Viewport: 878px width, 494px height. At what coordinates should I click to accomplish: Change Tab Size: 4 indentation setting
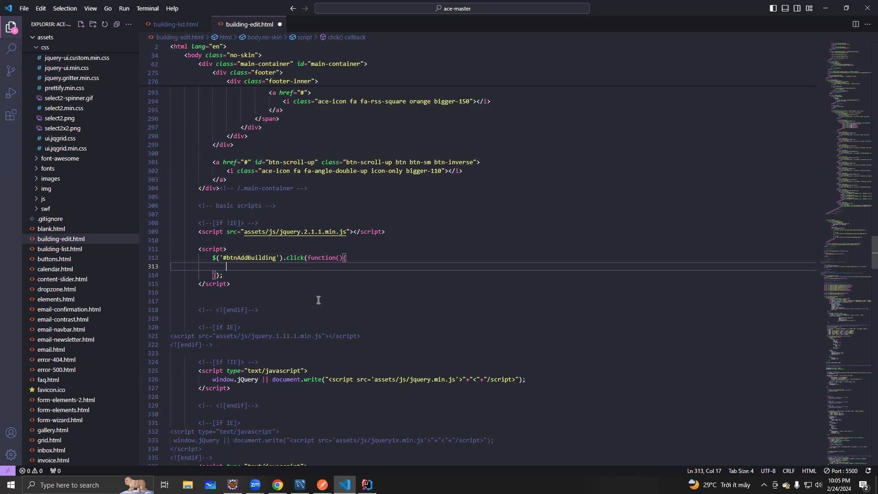tap(741, 471)
